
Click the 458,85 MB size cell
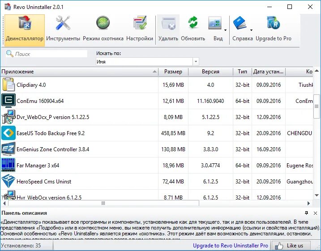(173, 133)
